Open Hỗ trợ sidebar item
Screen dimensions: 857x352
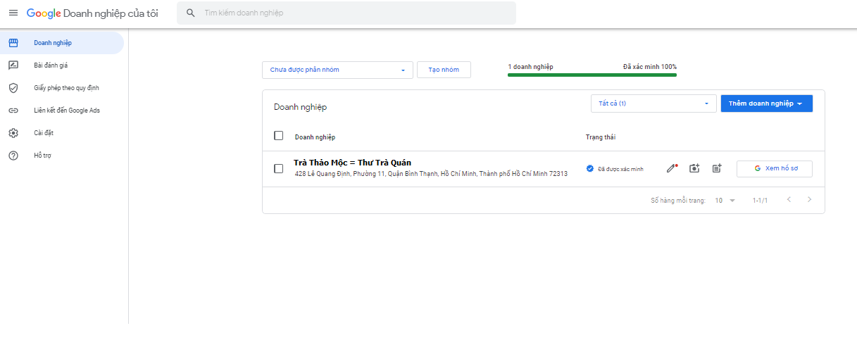pyautogui.click(x=62, y=156)
